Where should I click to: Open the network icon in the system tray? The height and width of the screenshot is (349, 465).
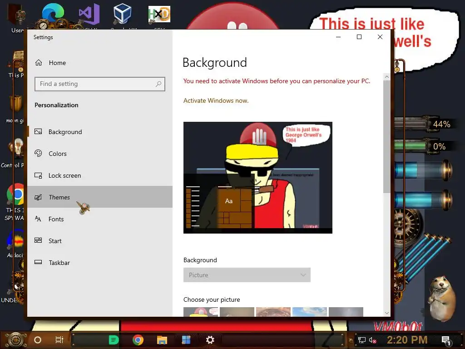point(361,340)
